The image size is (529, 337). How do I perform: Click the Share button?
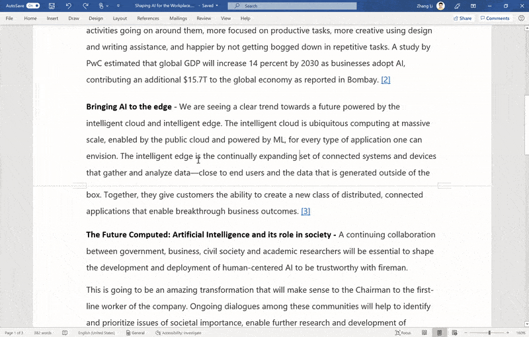(x=462, y=18)
